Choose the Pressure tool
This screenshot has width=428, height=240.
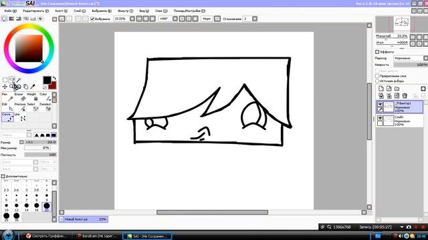[x=20, y=107]
